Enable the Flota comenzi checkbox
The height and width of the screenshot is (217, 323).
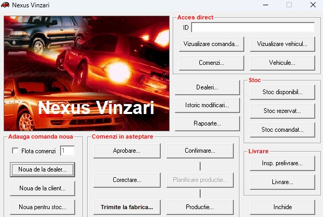(x=15, y=151)
